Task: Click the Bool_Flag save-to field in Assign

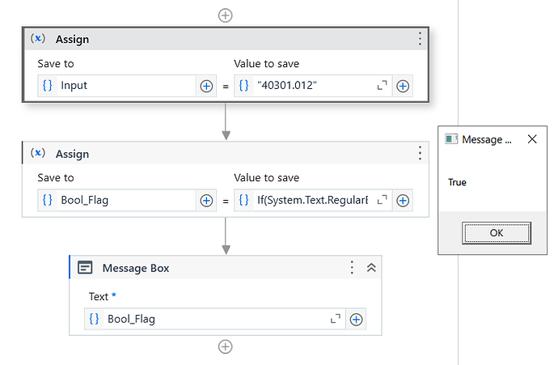Action: 121,201
